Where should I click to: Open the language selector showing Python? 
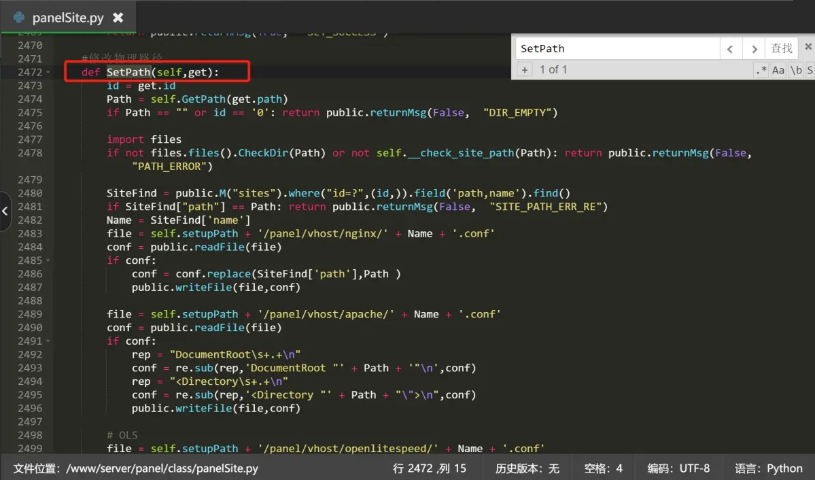coord(768,468)
